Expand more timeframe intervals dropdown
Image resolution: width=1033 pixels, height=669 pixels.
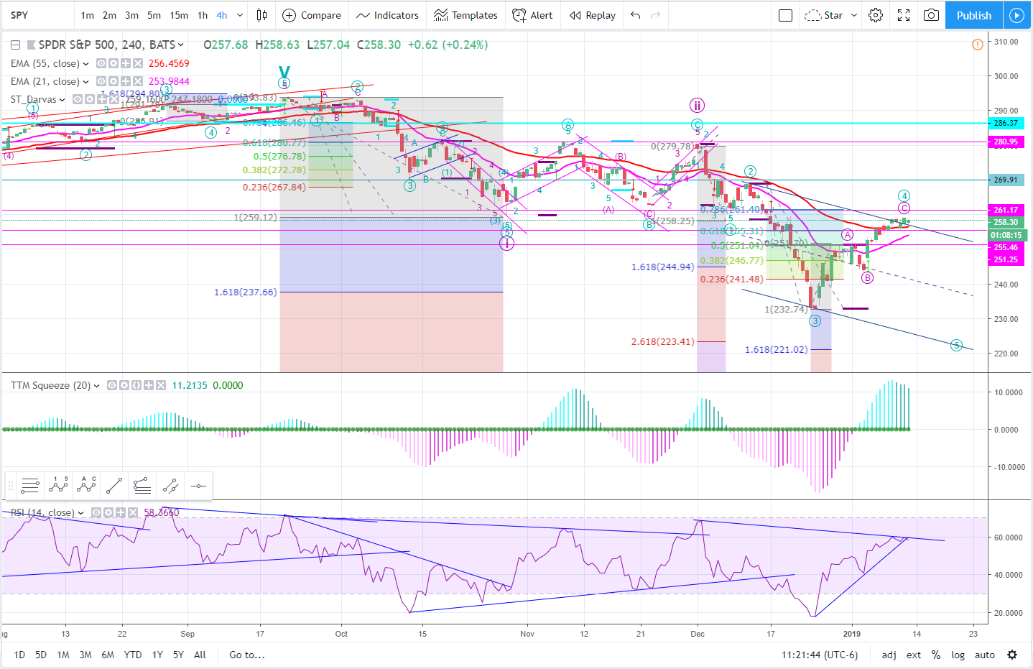[240, 15]
